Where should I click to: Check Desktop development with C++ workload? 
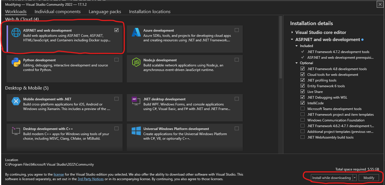point(117,129)
